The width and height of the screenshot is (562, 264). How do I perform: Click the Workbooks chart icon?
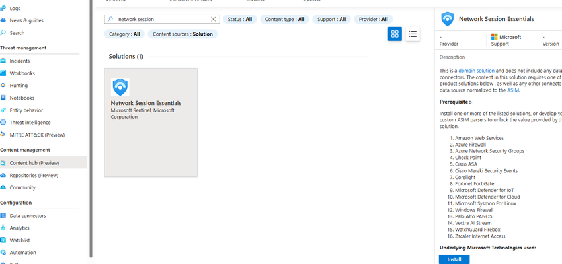pos(3,73)
